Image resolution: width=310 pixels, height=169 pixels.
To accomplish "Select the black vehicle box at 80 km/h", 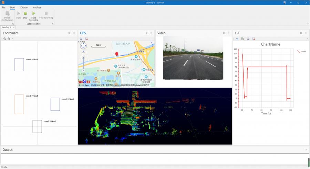I will point(37,126).
